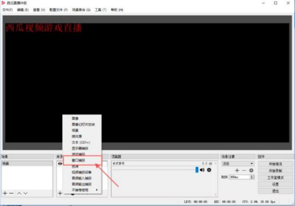
Task: Click the CPU and fps status text
Action: 259,202
